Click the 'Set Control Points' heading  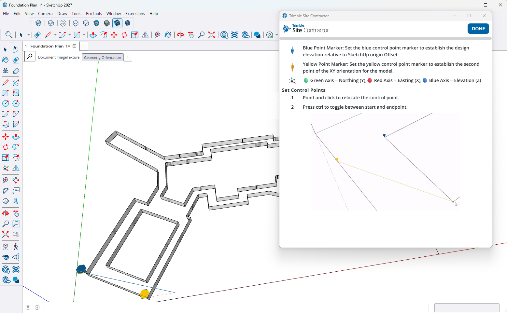[303, 90]
